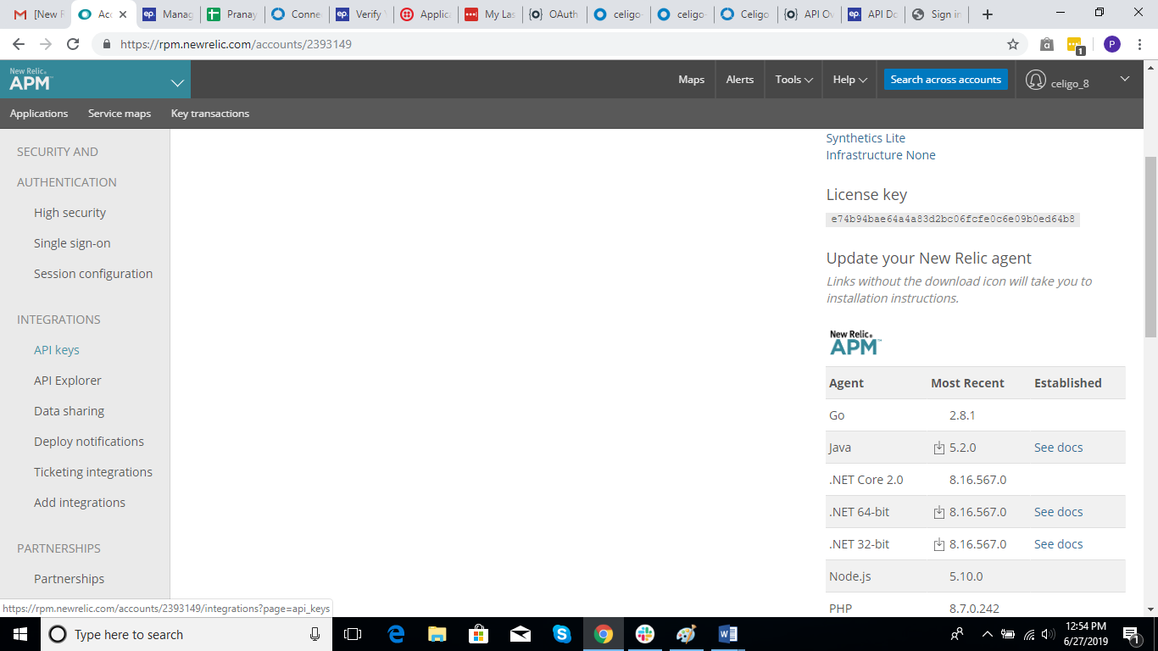The width and height of the screenshot is (1158, 651).
Task: Click the Infrastructure None subscription link
Action: (x=881, y=155)
